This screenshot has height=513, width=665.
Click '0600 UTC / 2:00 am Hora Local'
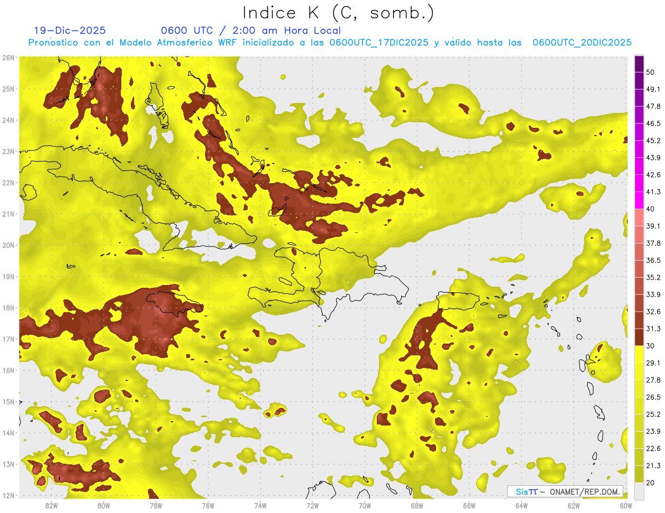250,30
